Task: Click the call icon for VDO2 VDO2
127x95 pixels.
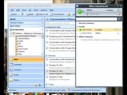Action: click(x=118, y=30)
